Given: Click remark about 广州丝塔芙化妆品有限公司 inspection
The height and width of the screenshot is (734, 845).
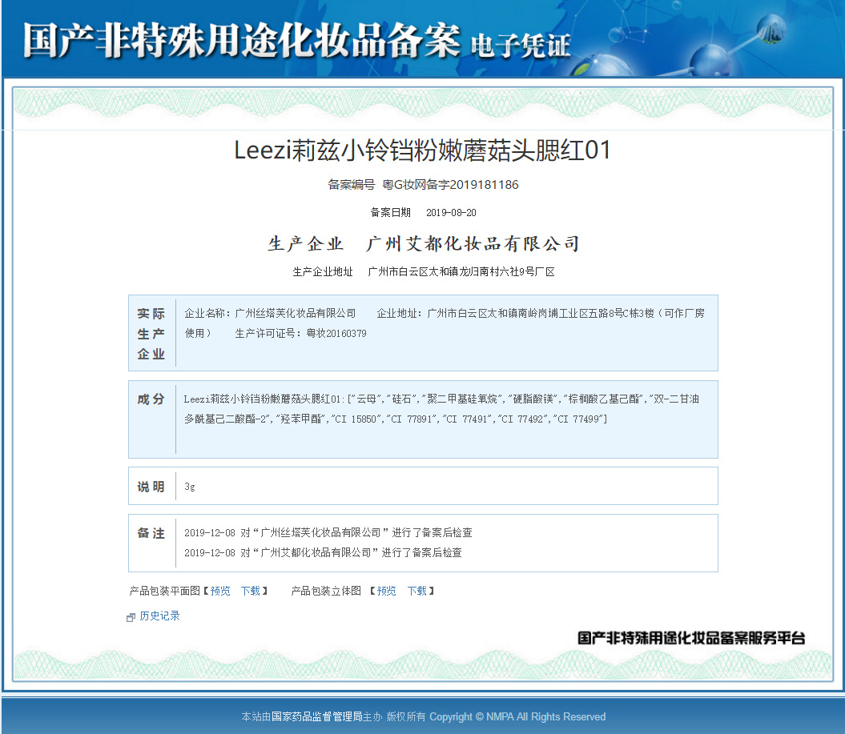Looking at the screenshot, I should pyautogui.click(x=328, y=532).
